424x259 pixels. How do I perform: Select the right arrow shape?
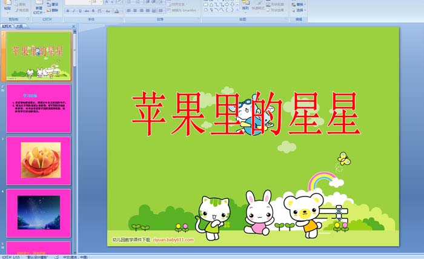[227, 5]
